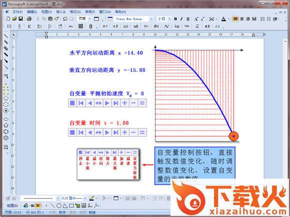
Task: Toggle underline formatting
Action: 188,19
